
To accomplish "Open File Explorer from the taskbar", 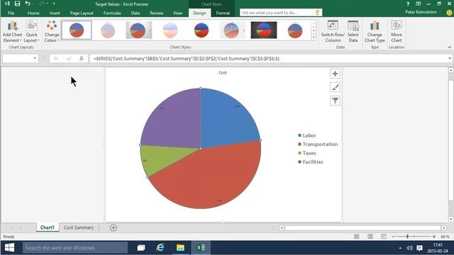I will coord(180,248).
